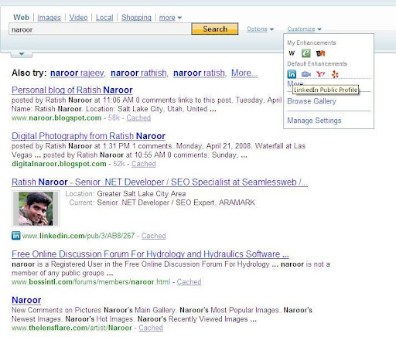Click www.thelensflare.com/artist/Naroor URL text
The width and height of the screenshot is (396, 337).
[72, 328]
